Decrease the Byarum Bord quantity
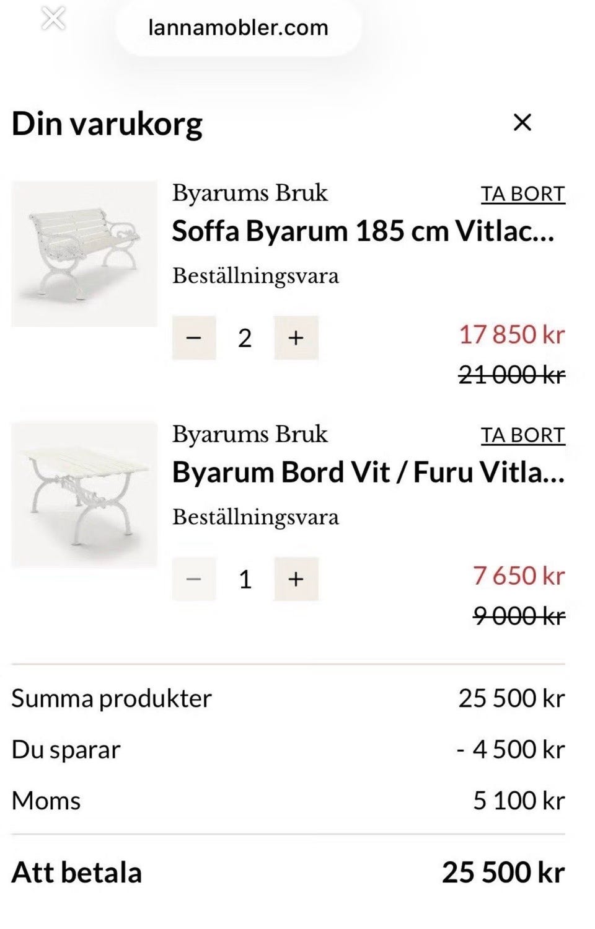Screen dimensions: 595x929 [x=194, y=579]
